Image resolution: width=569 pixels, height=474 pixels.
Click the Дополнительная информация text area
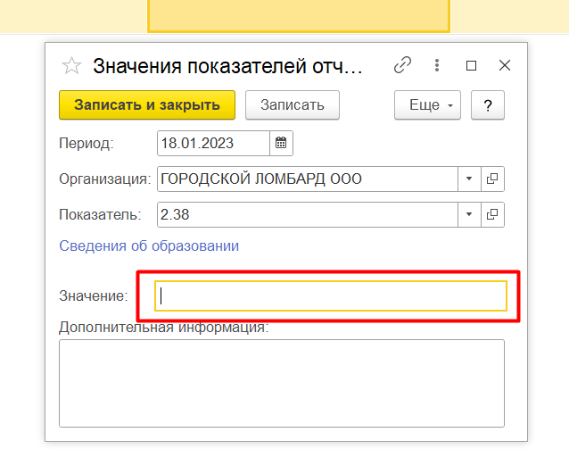pos(281,383)
